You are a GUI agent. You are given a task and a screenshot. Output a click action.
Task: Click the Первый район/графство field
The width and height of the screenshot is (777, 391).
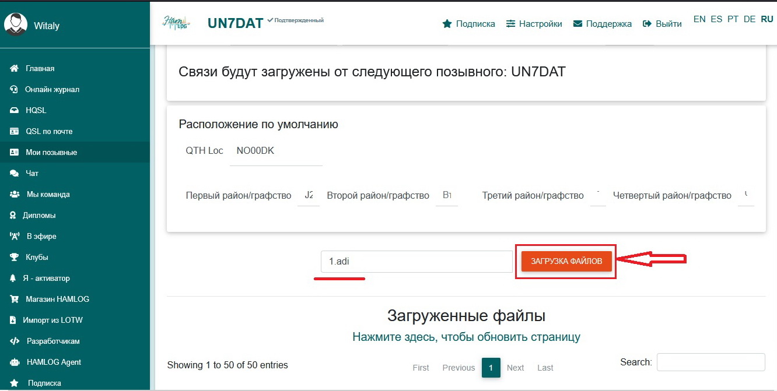[x=309, y=196]
